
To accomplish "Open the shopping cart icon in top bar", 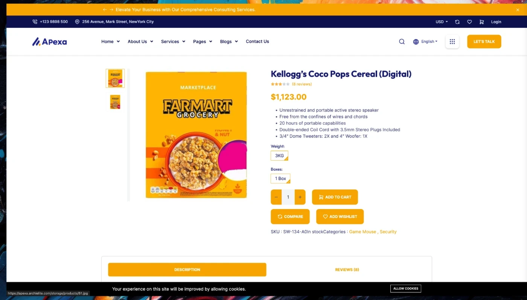I will [x=481, y=22].
